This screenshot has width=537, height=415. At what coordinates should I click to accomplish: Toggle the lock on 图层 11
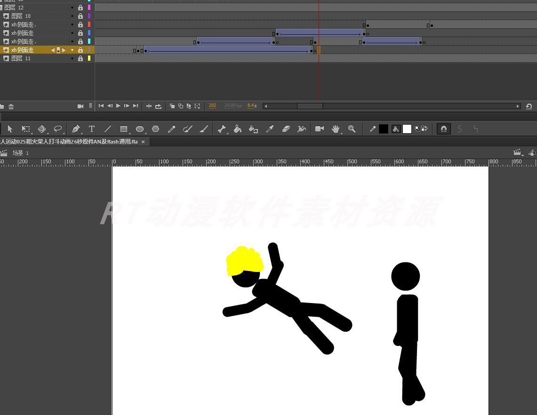80,58
